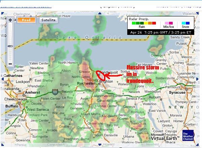Click the Rochester city marker on map
Viewport: 202px width, 148px height.
tap(96, 81)
